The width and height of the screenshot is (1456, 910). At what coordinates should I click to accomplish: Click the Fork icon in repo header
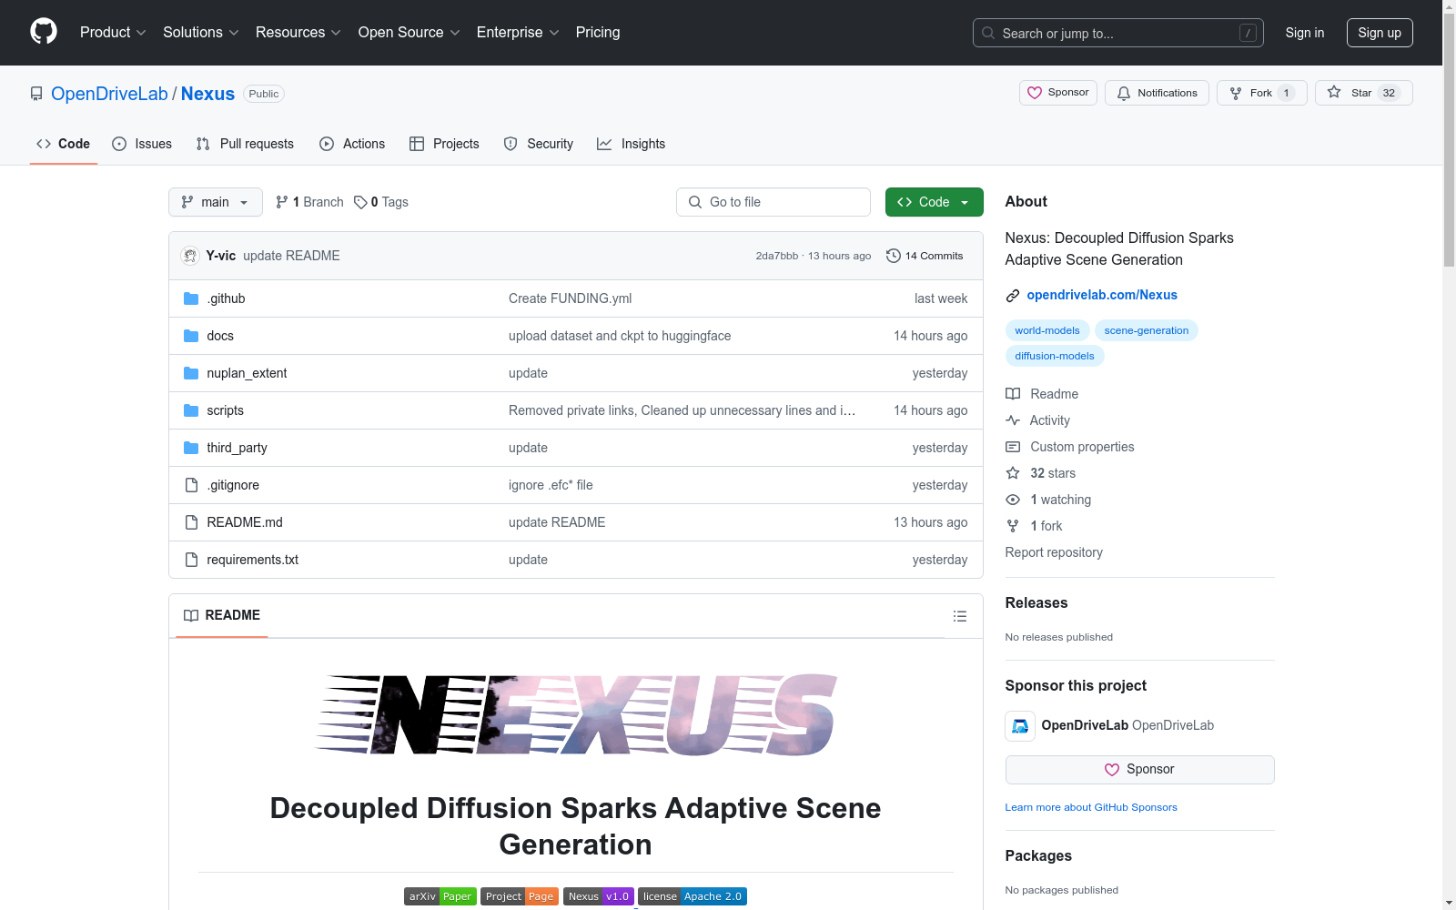click(x=1236, y=93)
